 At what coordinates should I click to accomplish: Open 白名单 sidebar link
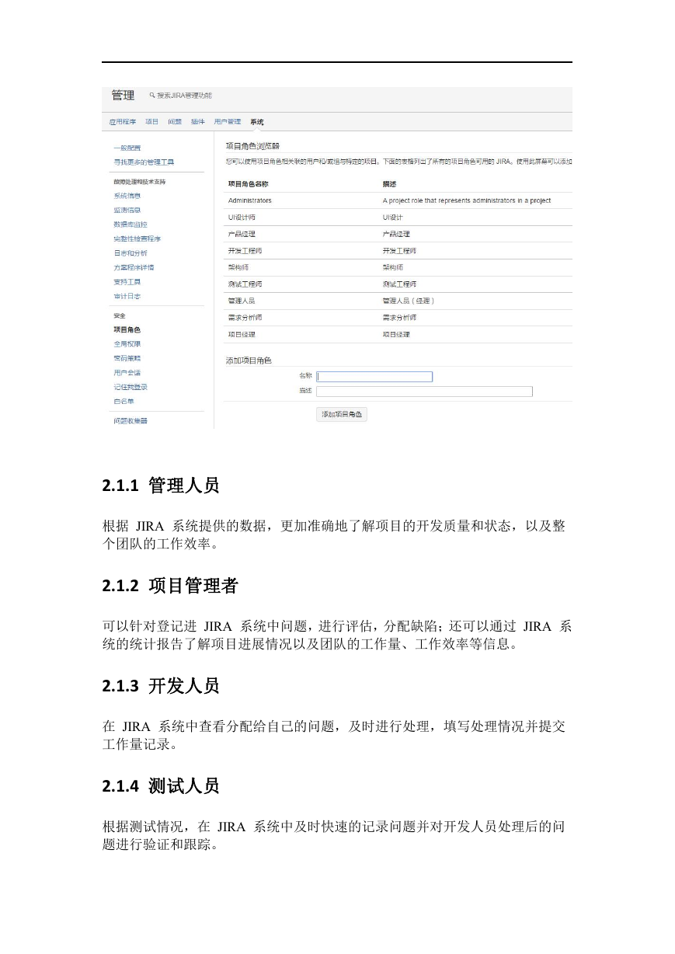[x=124, y=401]
